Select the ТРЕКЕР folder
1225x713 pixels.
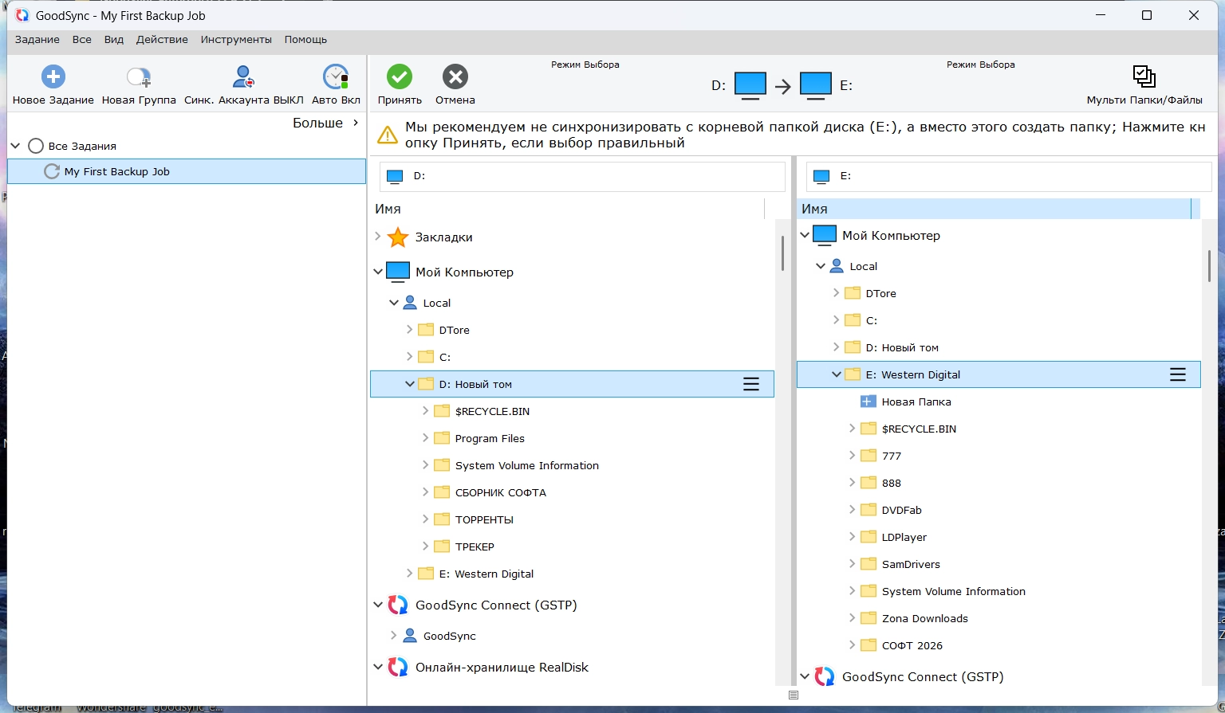[475, 547]
